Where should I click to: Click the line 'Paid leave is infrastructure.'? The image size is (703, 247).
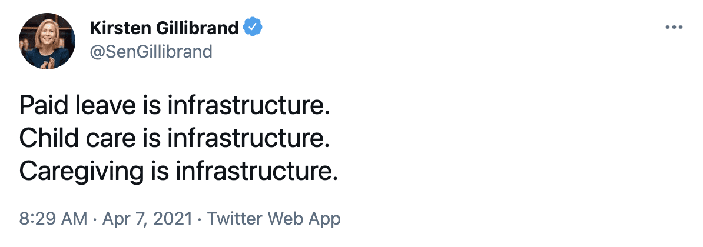(x=174, y=105)
